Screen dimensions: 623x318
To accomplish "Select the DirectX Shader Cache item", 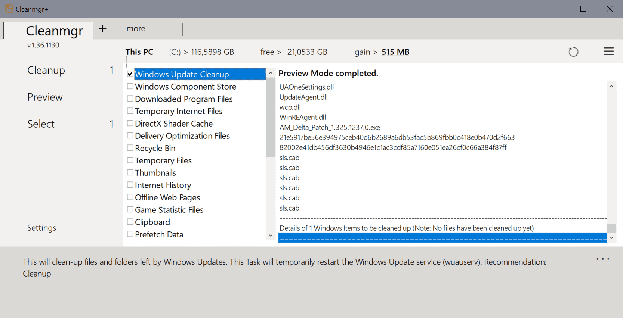I will point(173,124).
